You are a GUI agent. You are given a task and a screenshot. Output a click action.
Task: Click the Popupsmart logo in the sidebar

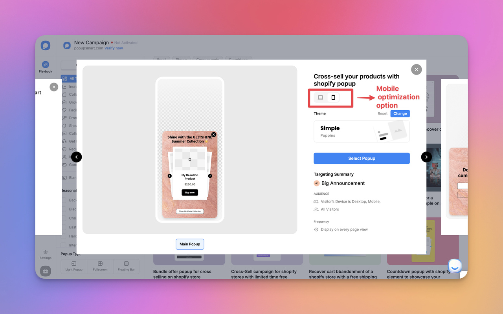(46, 46)
